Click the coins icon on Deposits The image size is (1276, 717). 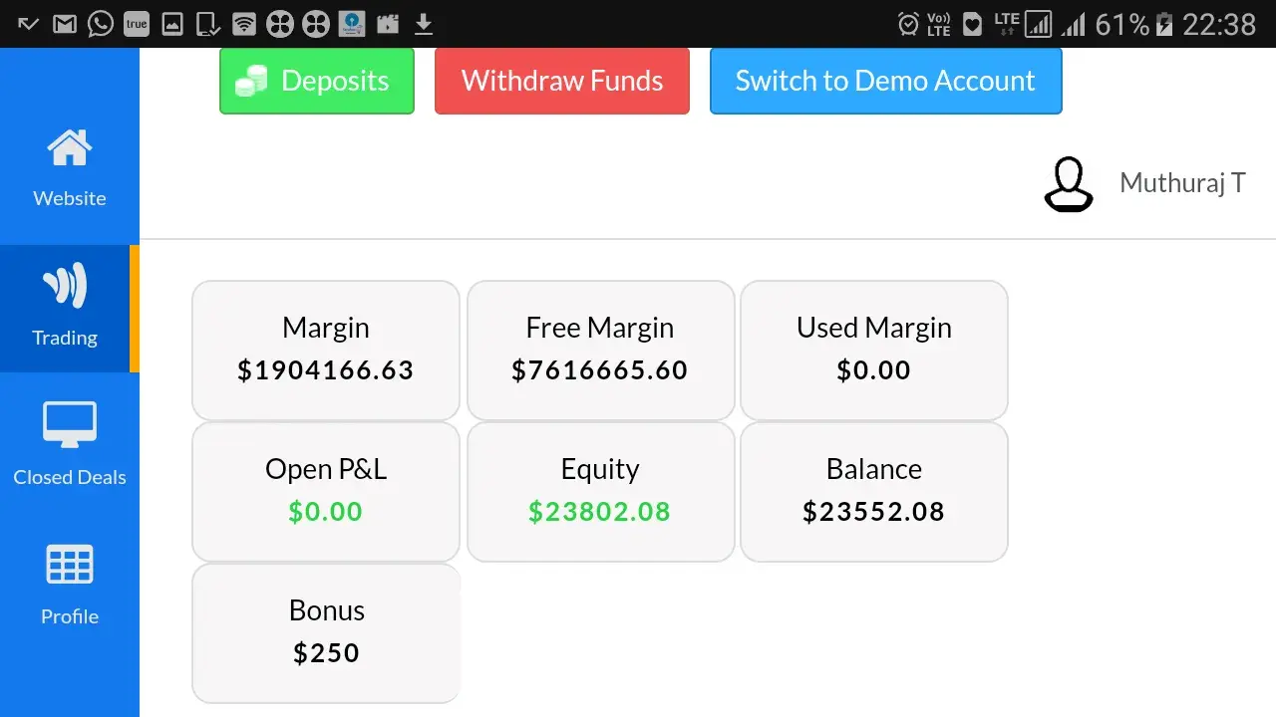coord(251,81)
